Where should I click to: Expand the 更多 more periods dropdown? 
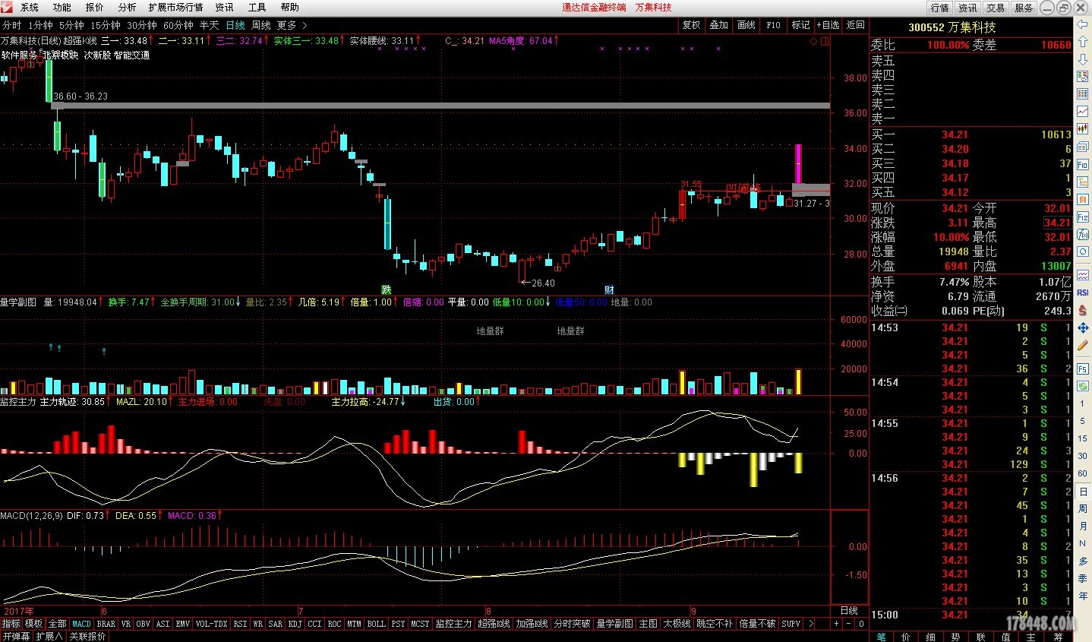[292, 25]
